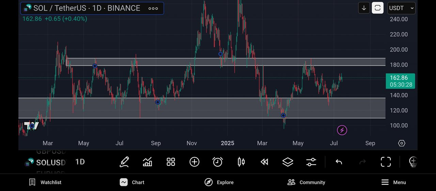Open SOLUSD symbol selector in bottom toolbar
The image size is (436, 191).
click(x=45, y=162)
